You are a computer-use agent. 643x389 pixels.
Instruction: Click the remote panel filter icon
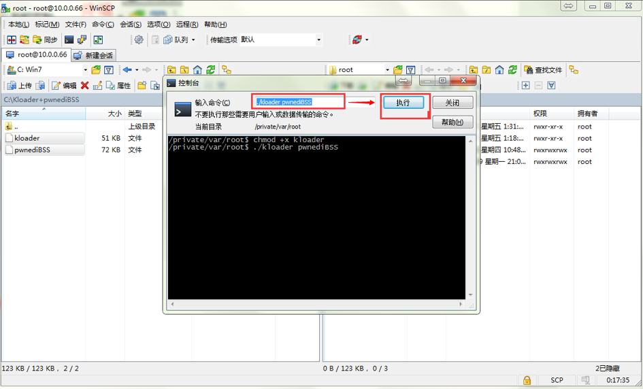pyautogui.click(x=410, y=69)
